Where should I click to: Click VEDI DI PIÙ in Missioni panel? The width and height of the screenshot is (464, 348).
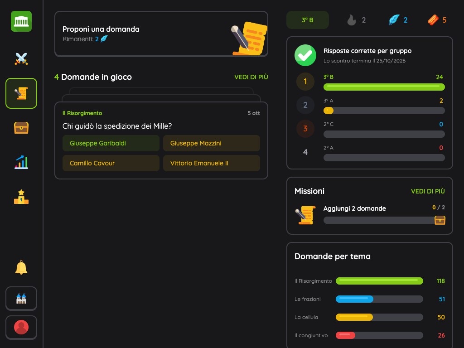428,191
